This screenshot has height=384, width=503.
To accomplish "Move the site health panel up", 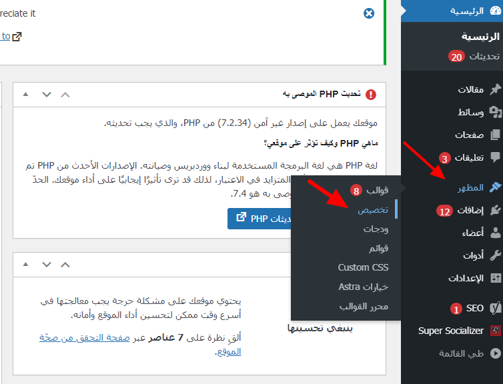I will click(x=65, y=265).
